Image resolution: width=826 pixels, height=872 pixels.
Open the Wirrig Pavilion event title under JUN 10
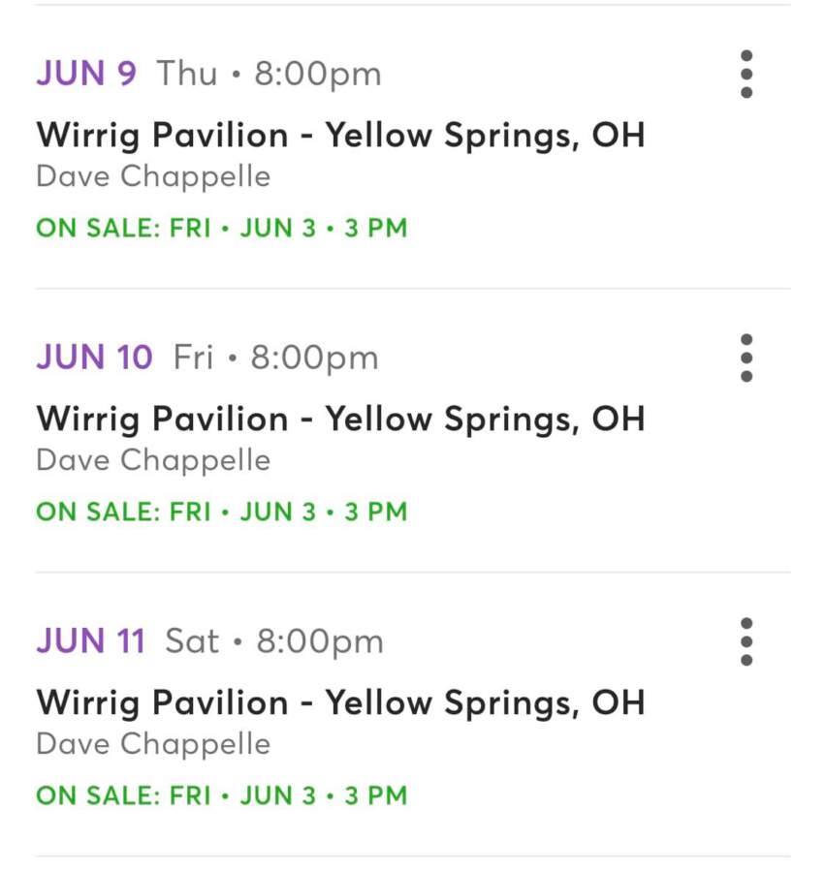(340, 419)
